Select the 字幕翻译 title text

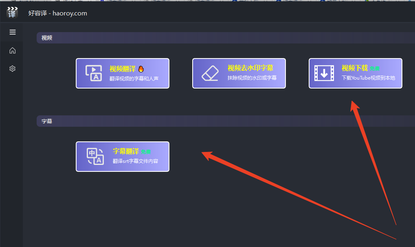[126, 151]
